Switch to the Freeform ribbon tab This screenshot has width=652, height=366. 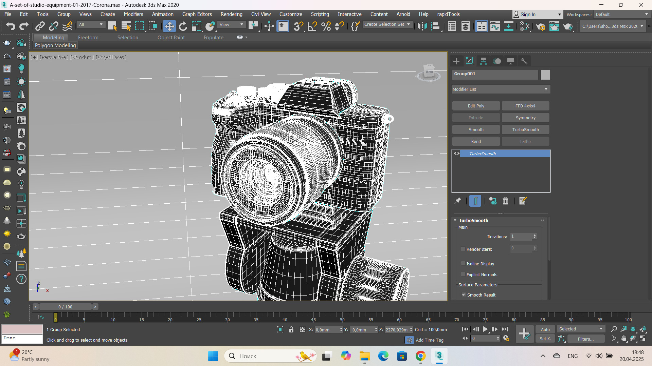point(88,38)
